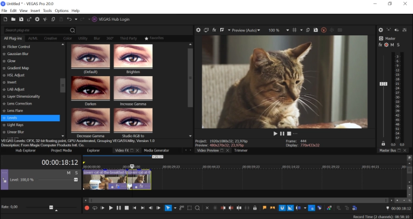Click the magnifier search icon for plug-ins

tap(73, 30)
